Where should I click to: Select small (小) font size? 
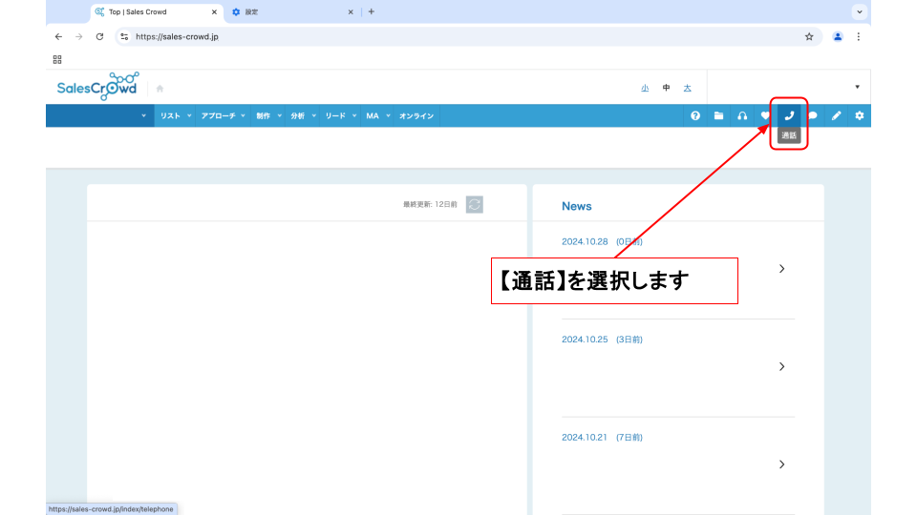[645, 88]
